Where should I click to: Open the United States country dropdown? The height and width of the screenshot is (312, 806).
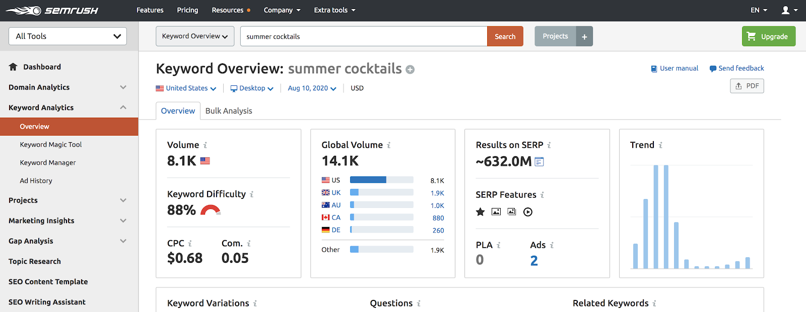(x=186, y=88)
